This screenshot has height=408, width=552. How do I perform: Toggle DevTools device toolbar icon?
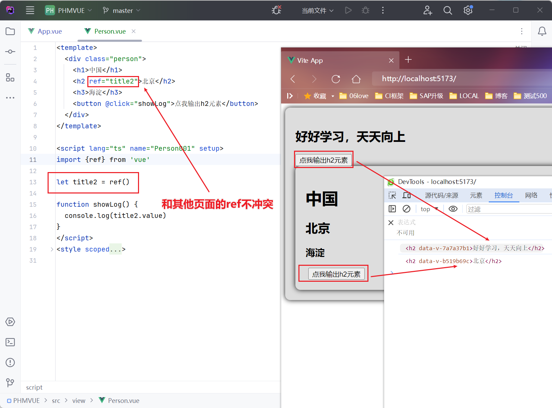point(407,195)
